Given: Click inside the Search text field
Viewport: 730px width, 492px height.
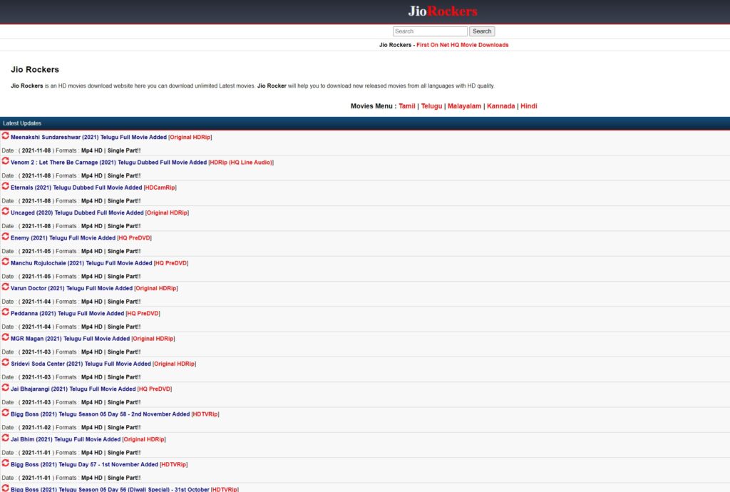Looking at the screenshot, I should coord(430,31).
